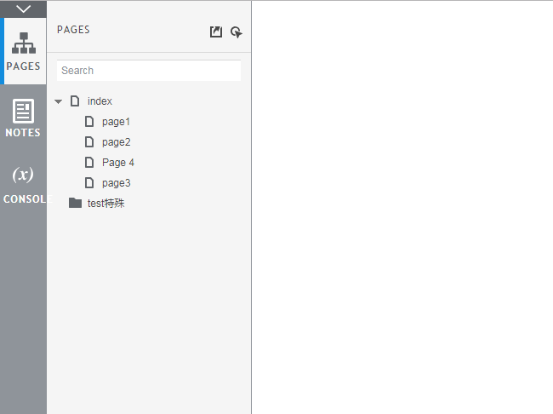The width and height of the screenshot is (553, 414).
Task: Click the index page file icon
Action: (75, 101)
